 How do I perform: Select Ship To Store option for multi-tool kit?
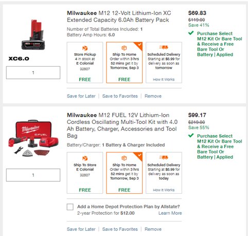coord(85,173)
